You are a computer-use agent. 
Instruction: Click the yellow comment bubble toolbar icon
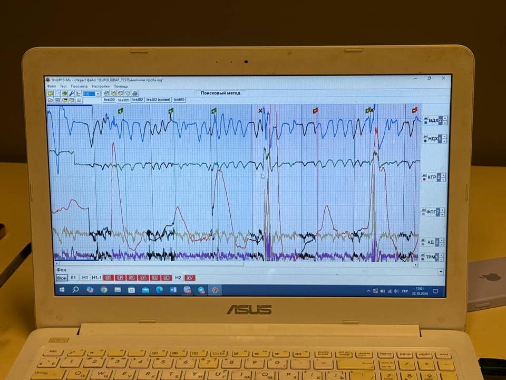(x=51, y=93)
